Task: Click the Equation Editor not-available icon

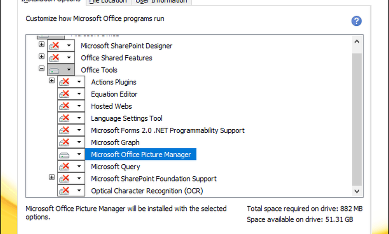Action: coord(65,94)
